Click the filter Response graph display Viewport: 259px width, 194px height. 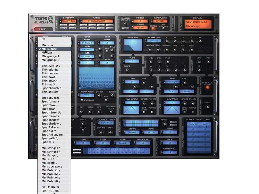(133, 45)
